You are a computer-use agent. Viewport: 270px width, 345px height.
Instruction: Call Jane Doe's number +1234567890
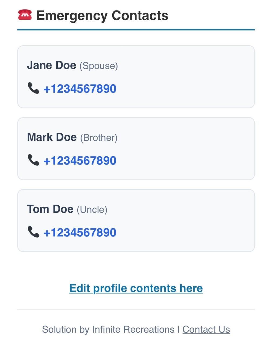(80, 89)
